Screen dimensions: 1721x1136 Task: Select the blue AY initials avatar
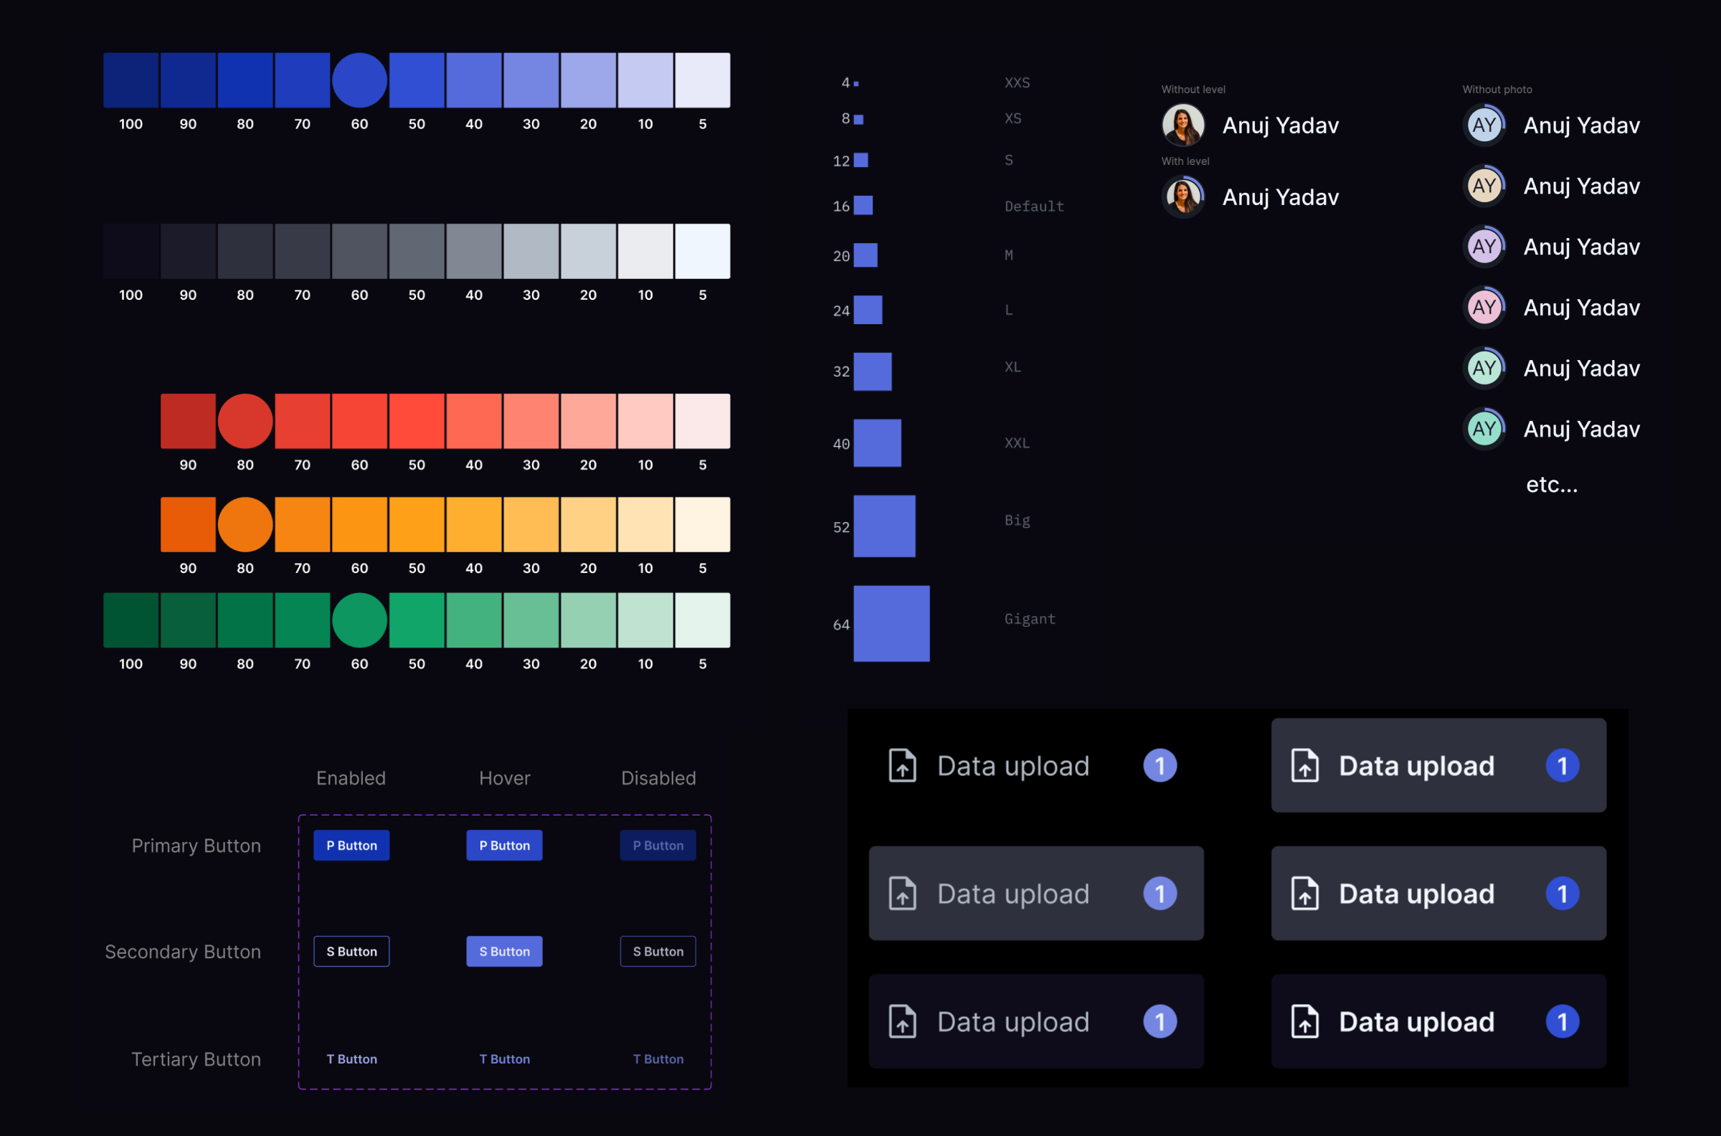click(x=1484, y=126)
